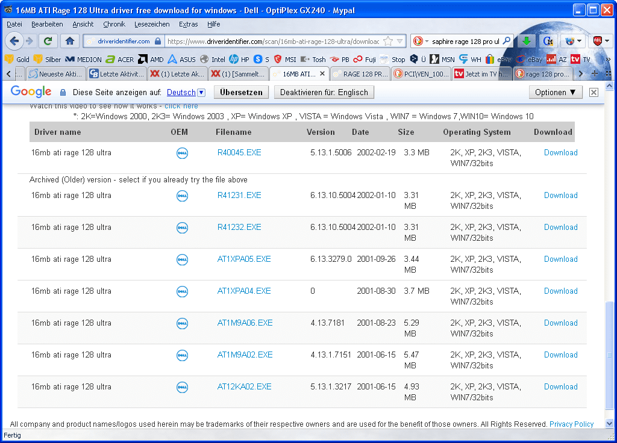Open the ASUS bookmark

point(181,60)
